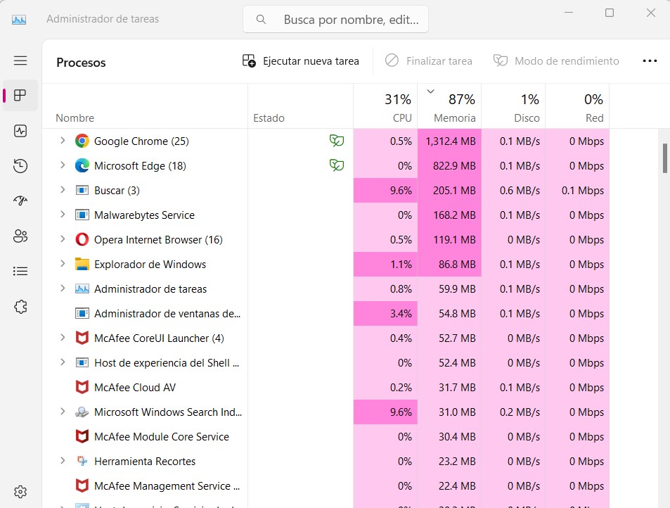Click the McAfee Module Core Service icon
The image size is (670, 508).
[x=82, y=436]
